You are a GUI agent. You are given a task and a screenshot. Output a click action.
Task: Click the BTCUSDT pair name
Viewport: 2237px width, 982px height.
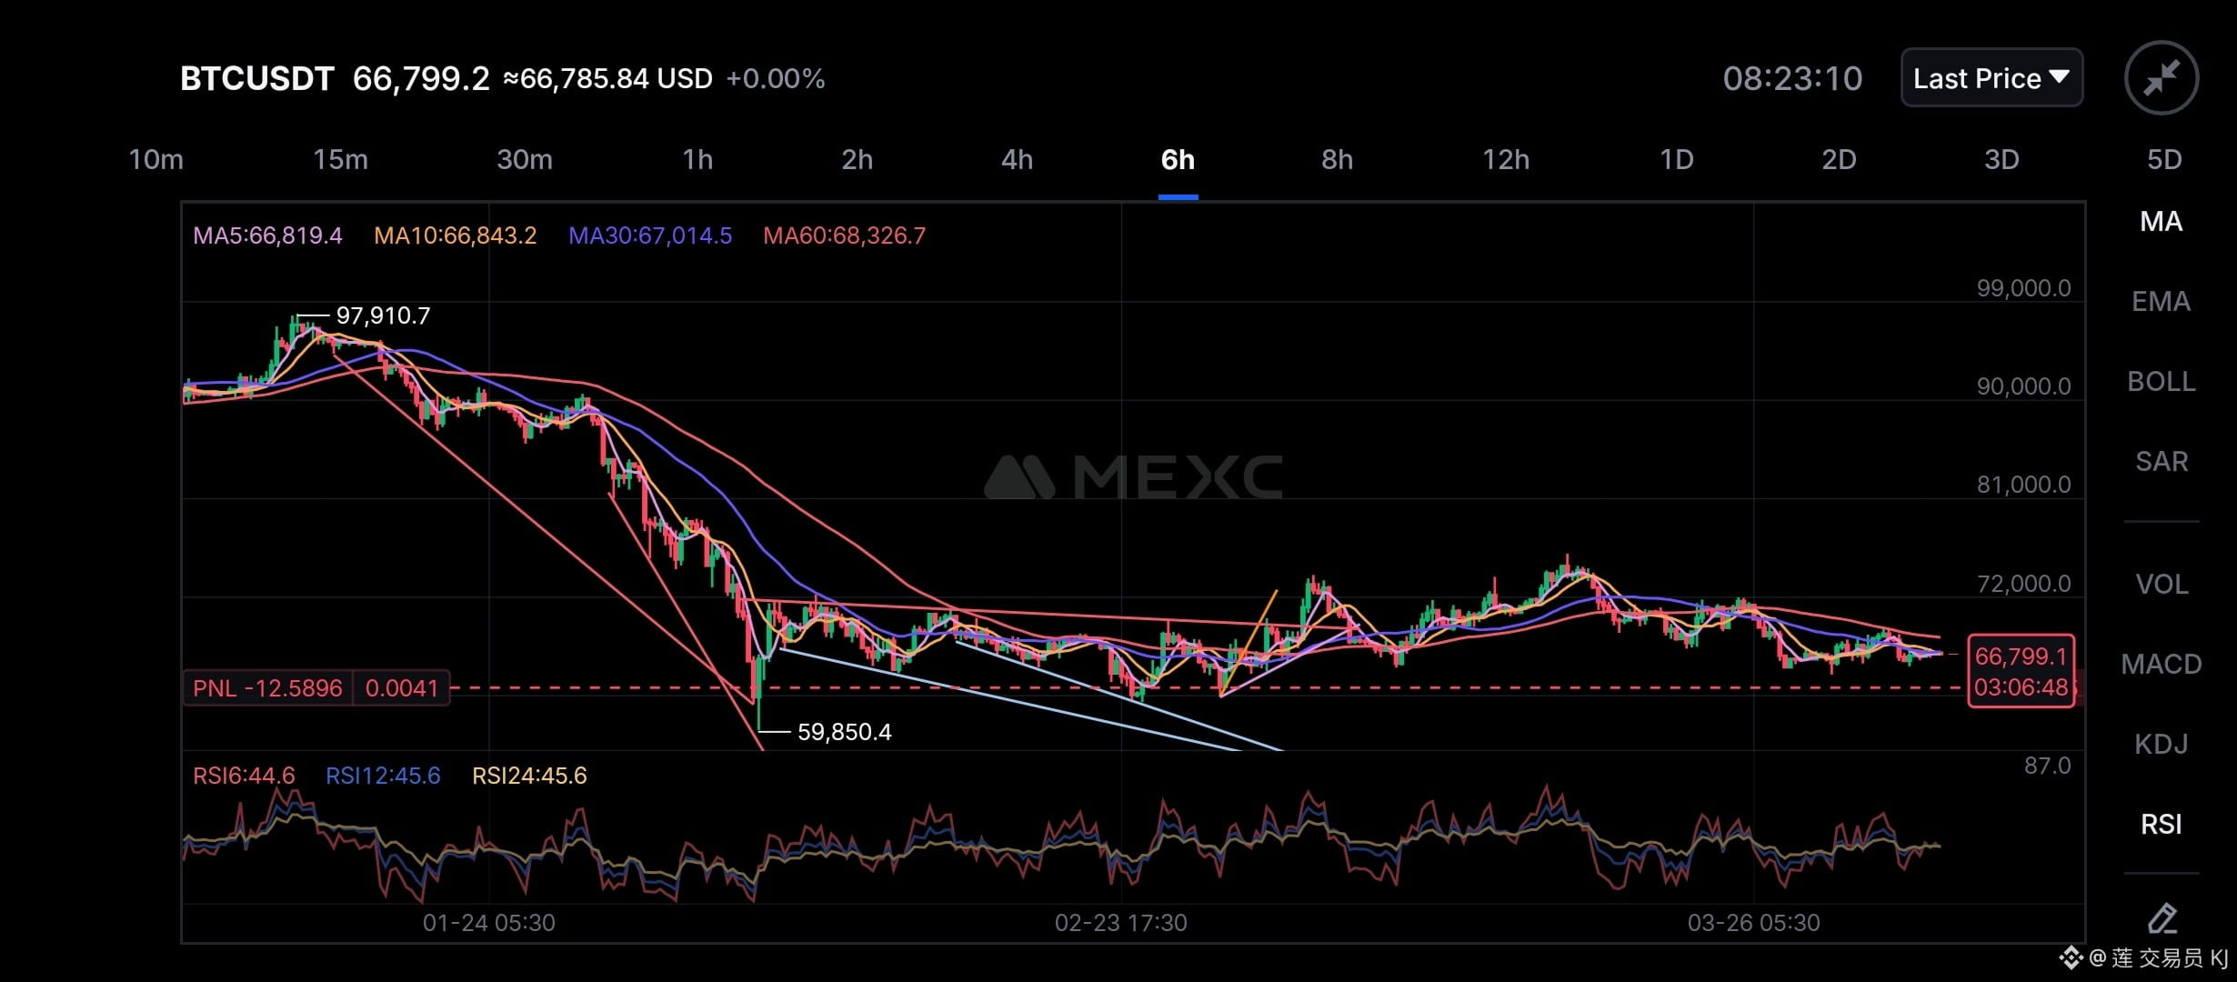257,79
